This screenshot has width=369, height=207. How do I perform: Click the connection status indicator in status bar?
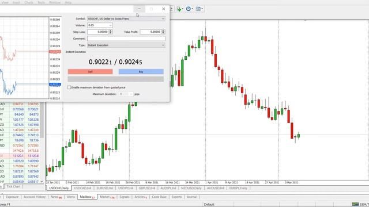[x=360, y=205]
